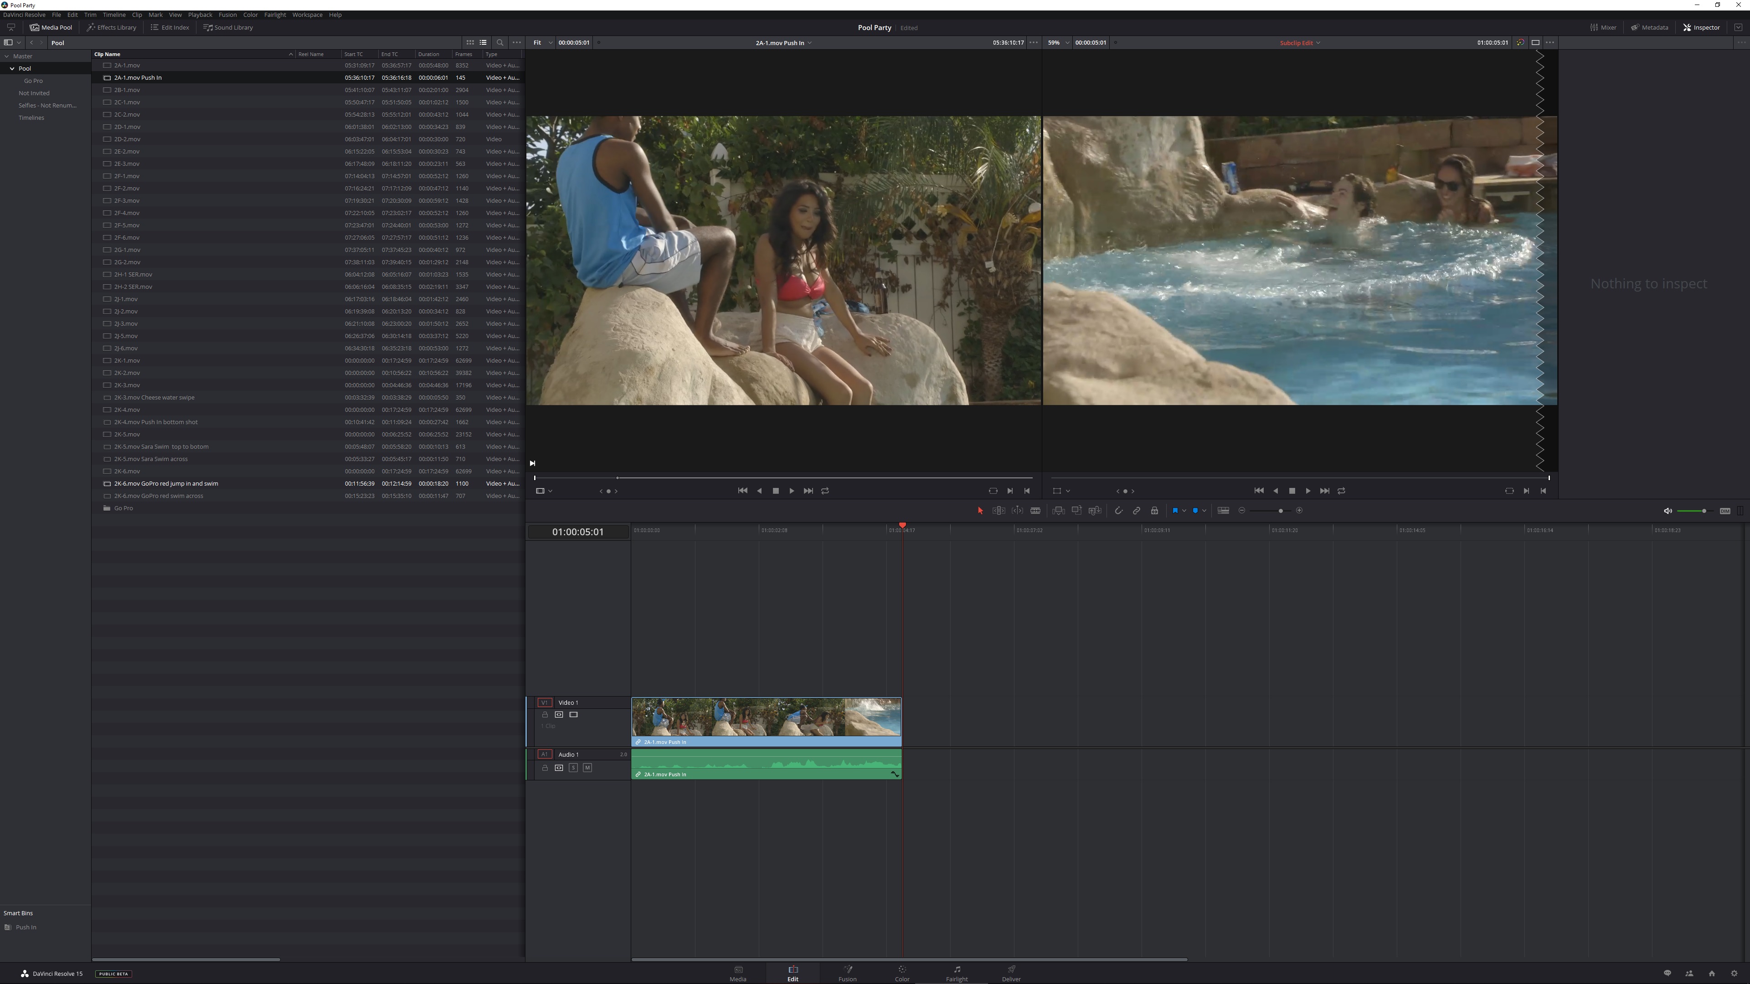The height and width of the screenshot is (984, 1750).
Task: Stop playback in the source viewer
Action: click(x=776, y=491)
